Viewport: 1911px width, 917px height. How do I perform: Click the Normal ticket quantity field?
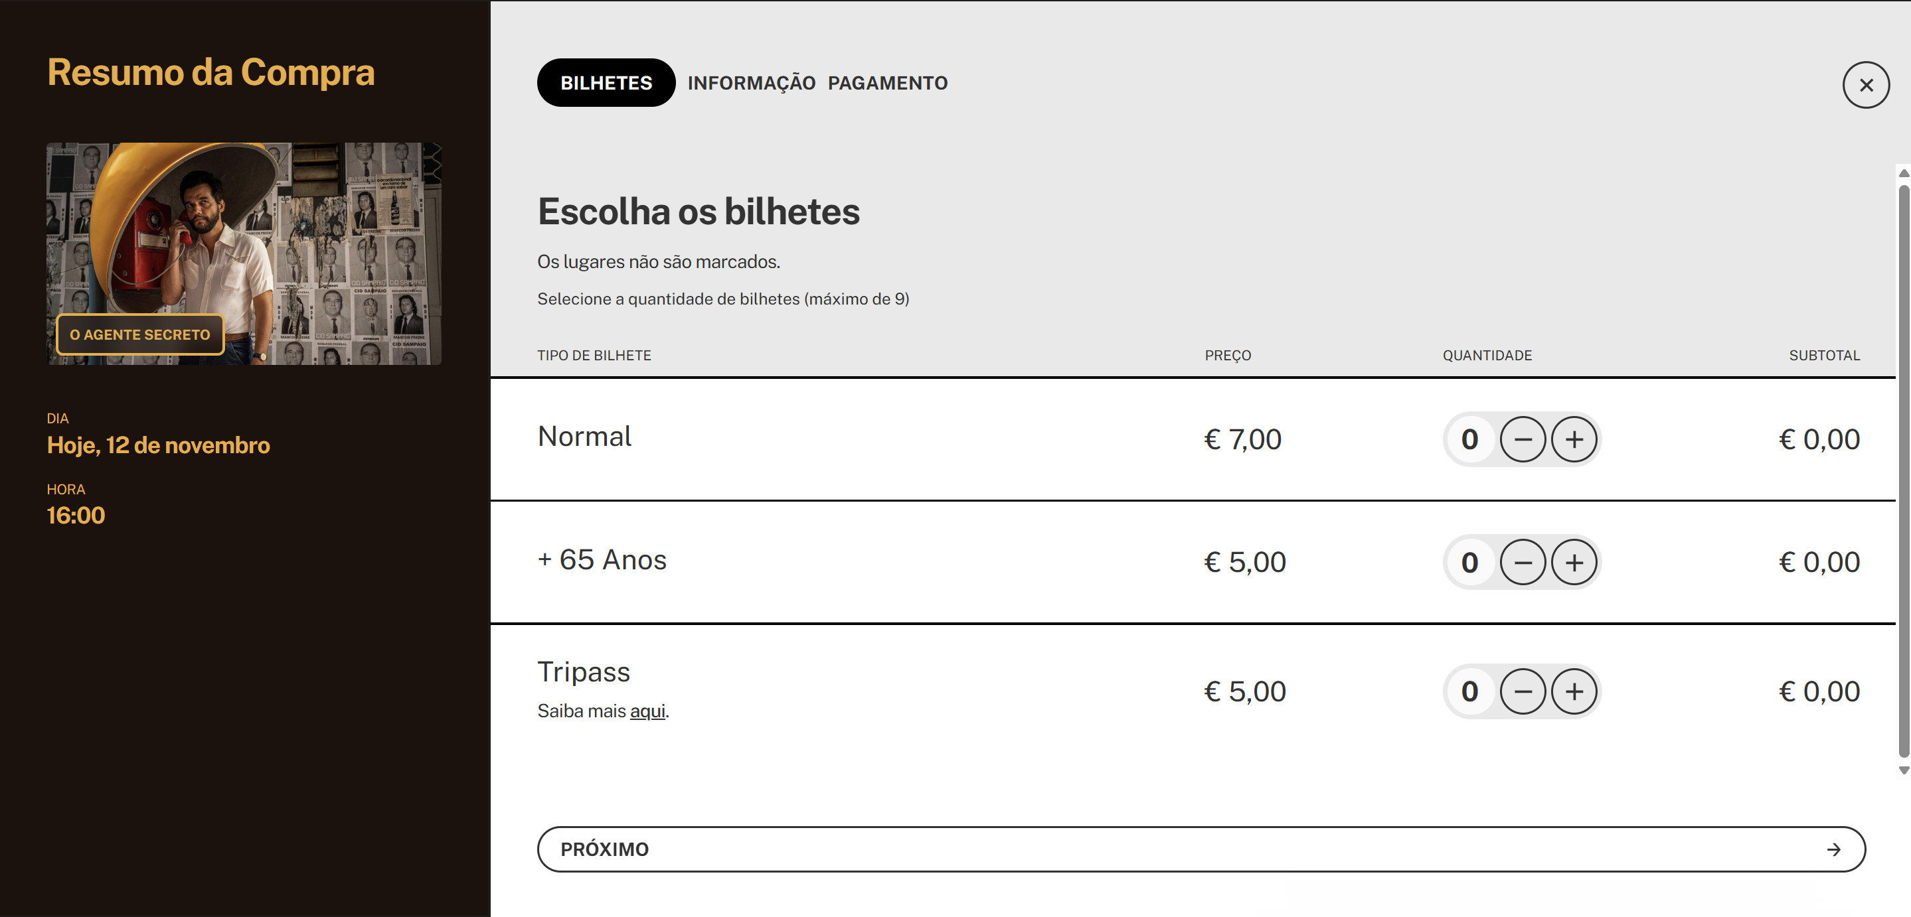pos(1469,440)
